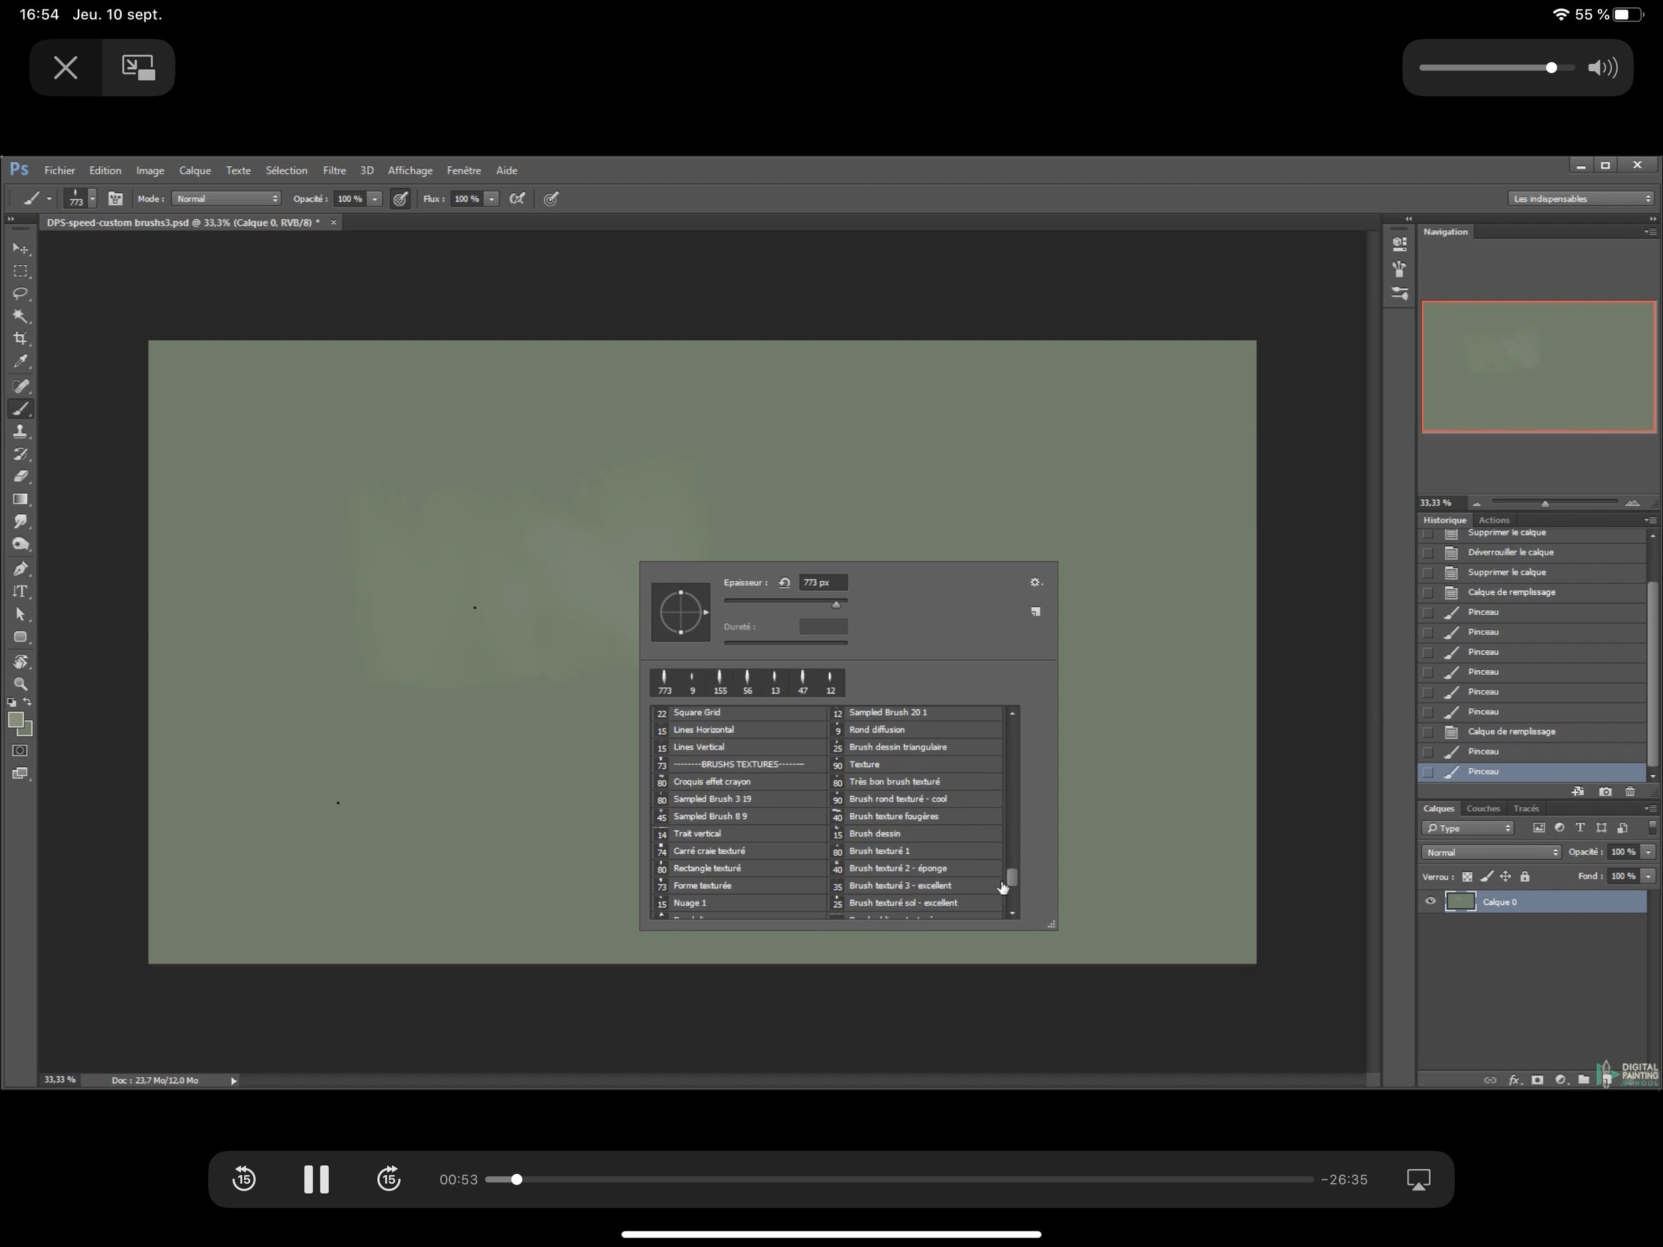Image resolution: width=1663 pixels, height=1247 pixels.
Task: Open the Les indispensables workspace dropdown
Action: (x=1581, y=198)
